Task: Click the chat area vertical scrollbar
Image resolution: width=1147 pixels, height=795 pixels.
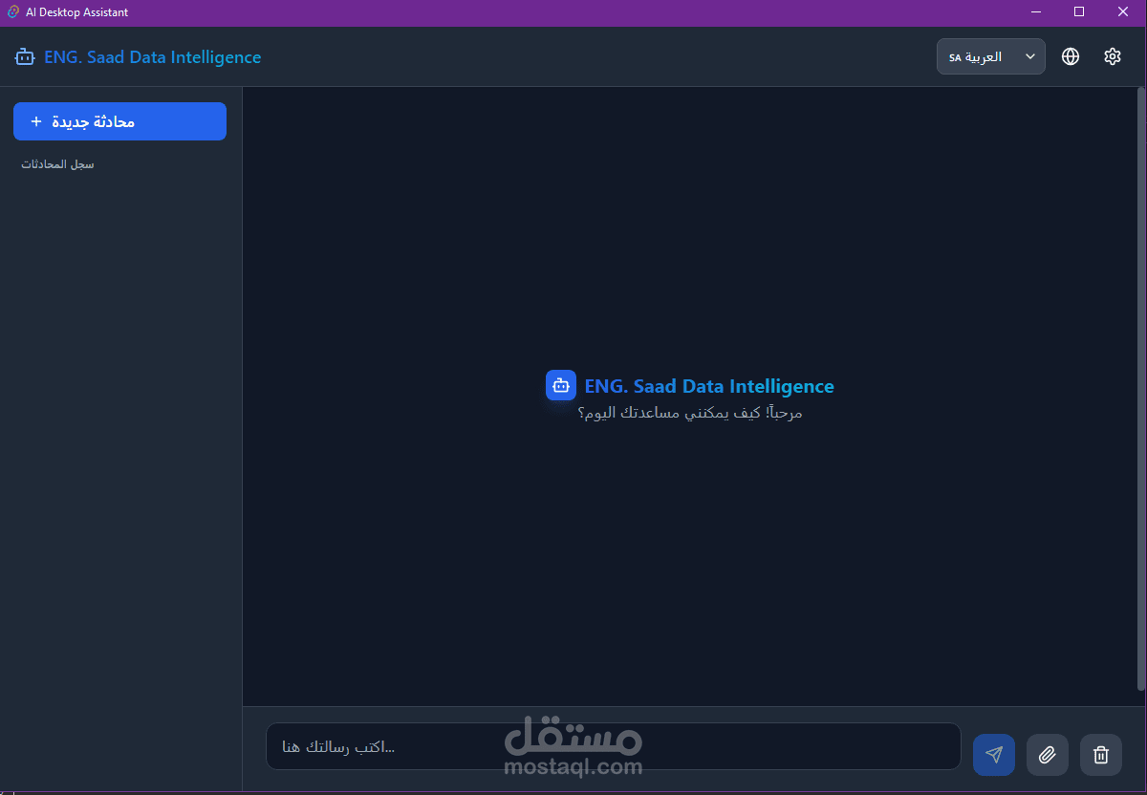Action: tap(1140, 388)
